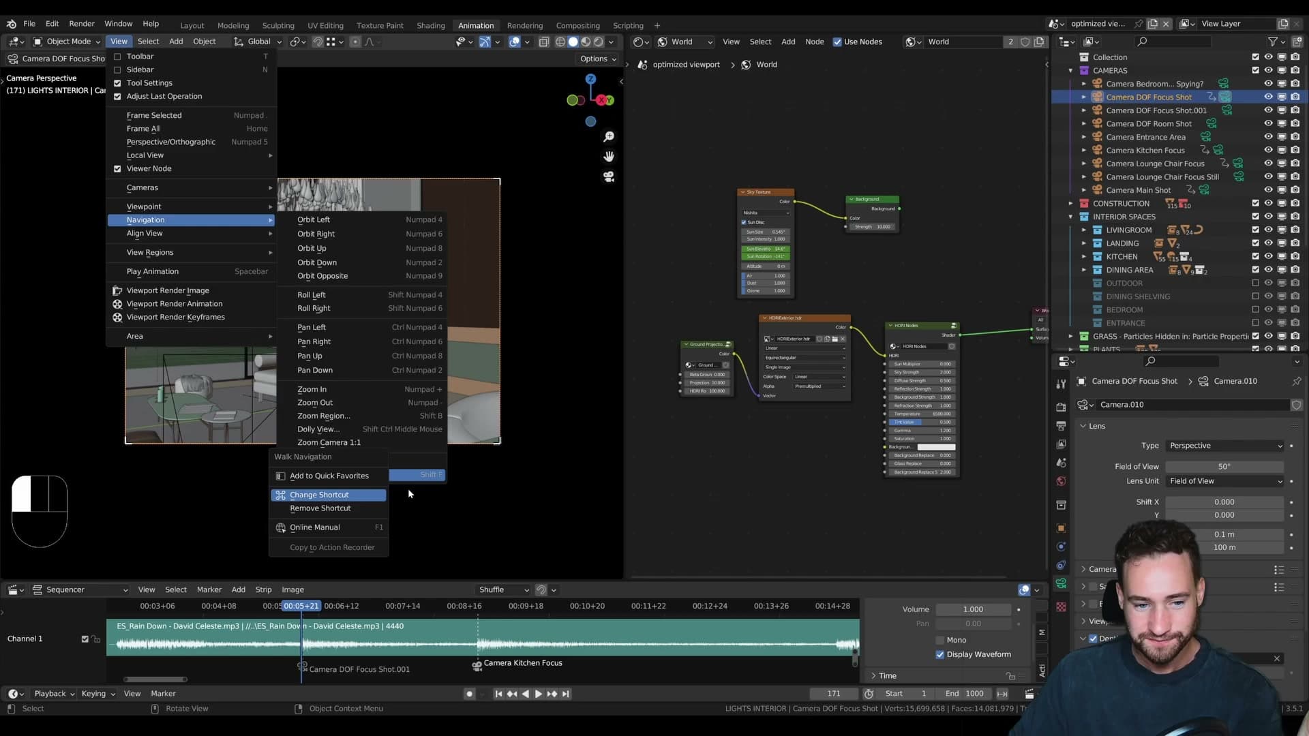Switch to the Compositing workspace tab

[x=577, y=25]
